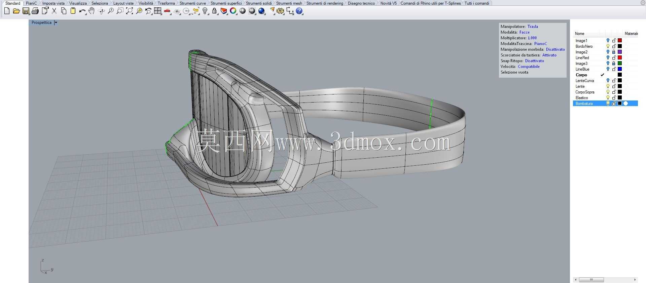The height and width of the screenshot is (283, 646).
Task: Create a new file with New icon
Action: pos(7,11)
